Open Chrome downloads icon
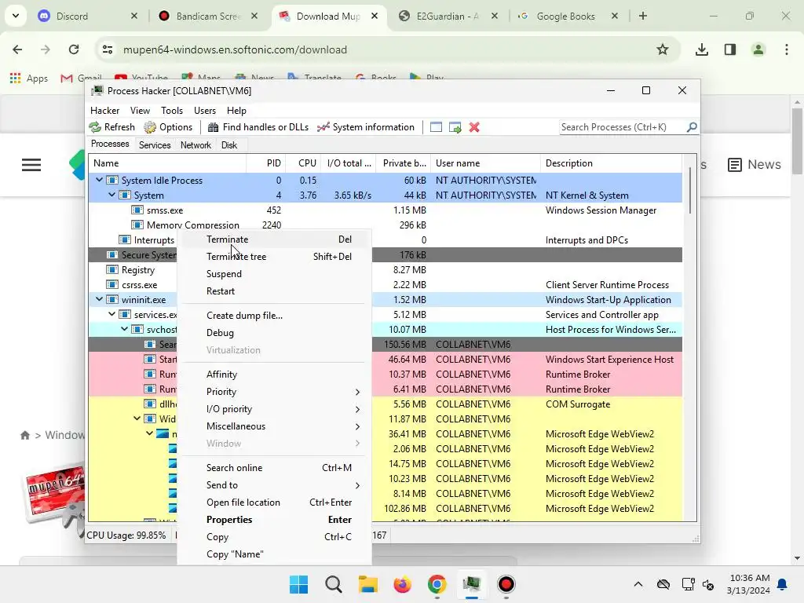Image resolution: width=804 pixels, height=603 pixels. (701, 49)
